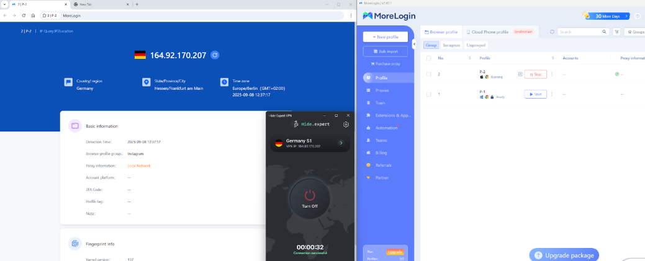Click the MoreLogin logo
Image resolution: width=645 pixels, height=261 pixels.
click(389, 16)
